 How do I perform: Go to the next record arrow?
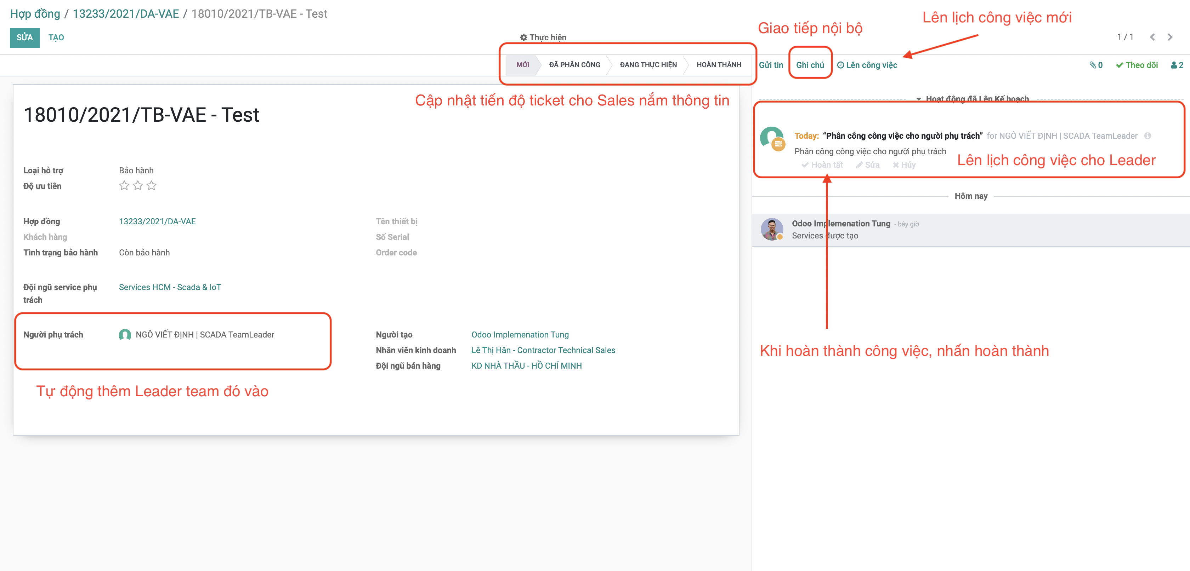(1170, 37)
